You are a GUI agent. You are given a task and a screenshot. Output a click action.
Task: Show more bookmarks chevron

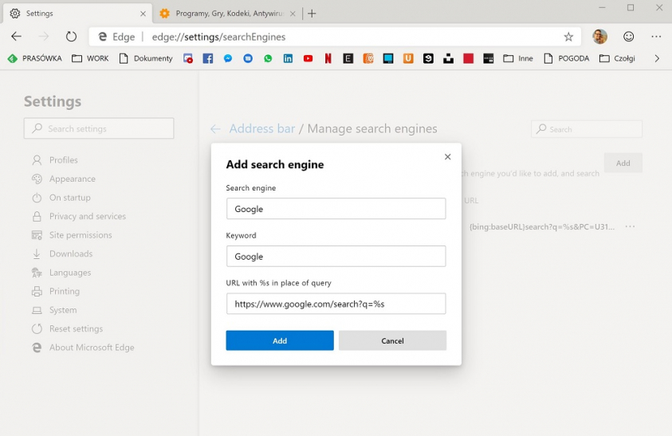pyautogui.click(x=657, y=59)
